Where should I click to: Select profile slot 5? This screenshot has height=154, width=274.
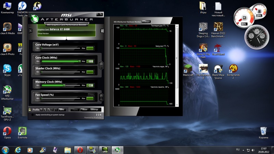(x=56, y=110)
